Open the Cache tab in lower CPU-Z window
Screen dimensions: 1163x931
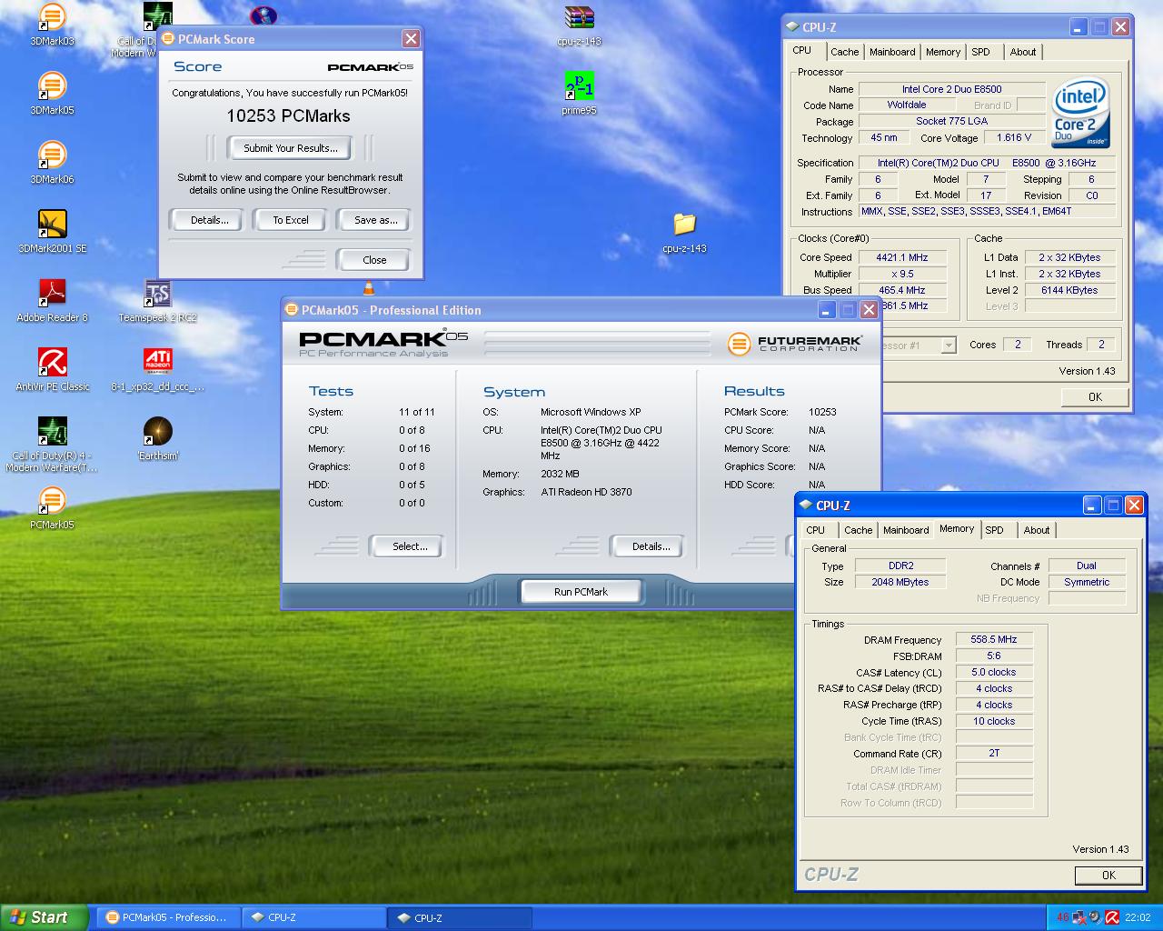click(x=858, y=530)
